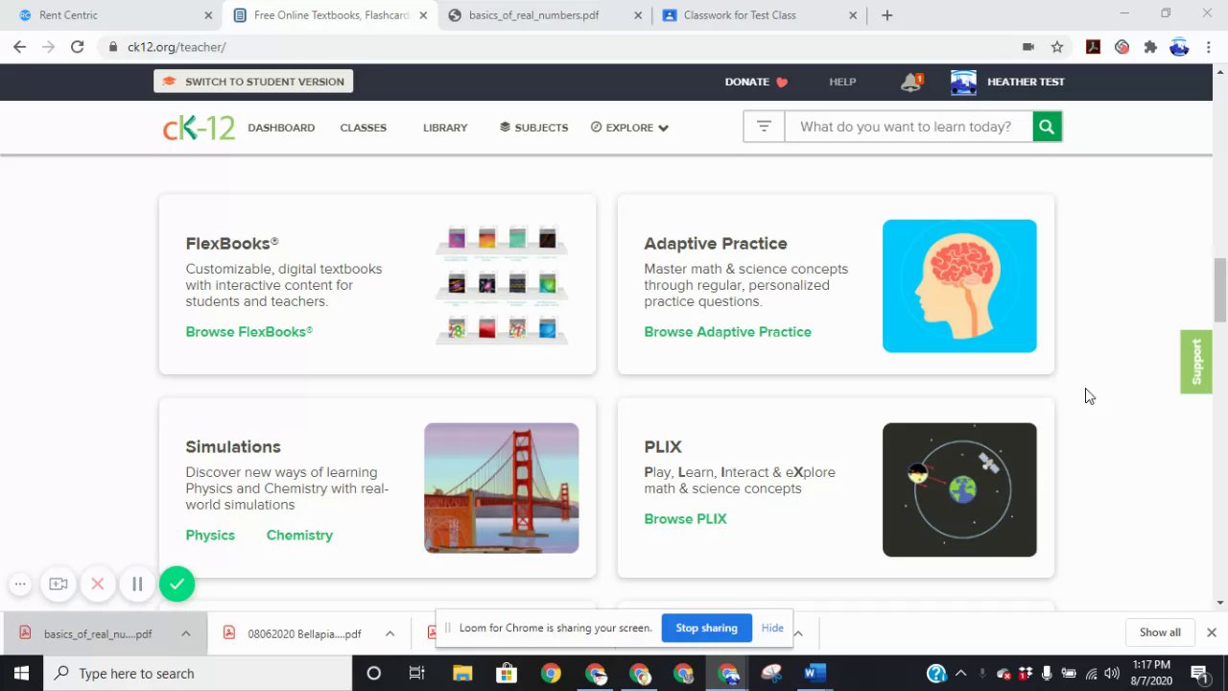Image resolution: width=1228 pixels, height=691 pixels.
Task: Open the green Support side tab
Action: 1196,362
